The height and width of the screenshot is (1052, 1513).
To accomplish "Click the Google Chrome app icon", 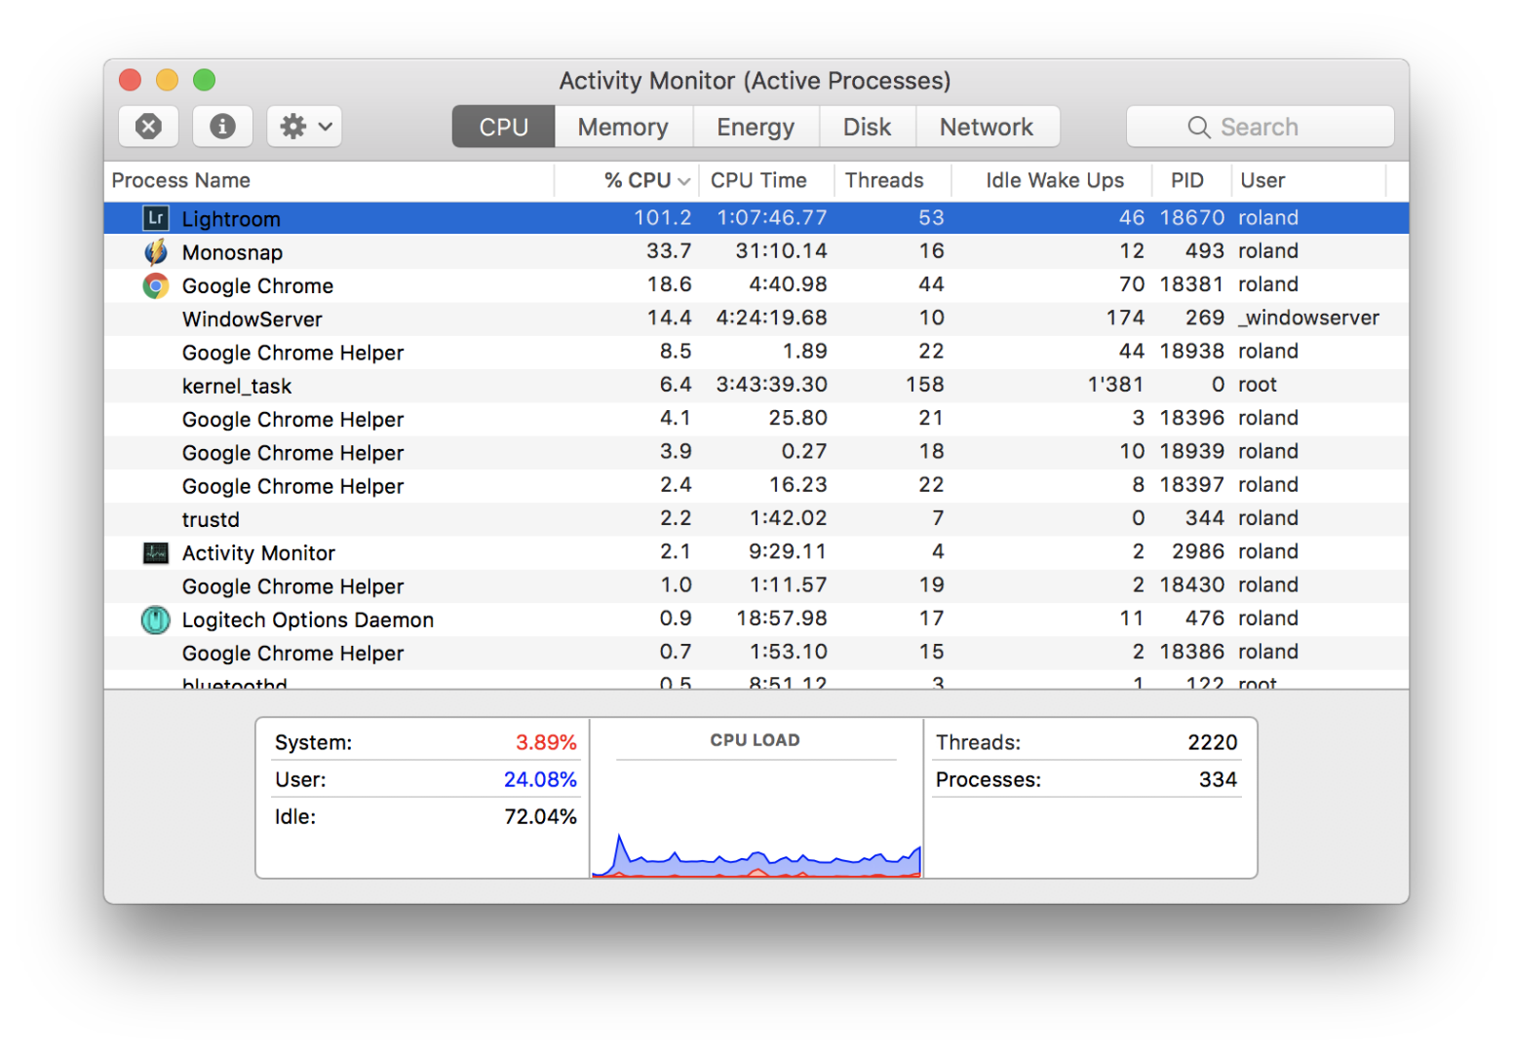I will pyautogui.click(x=156, y=285).
